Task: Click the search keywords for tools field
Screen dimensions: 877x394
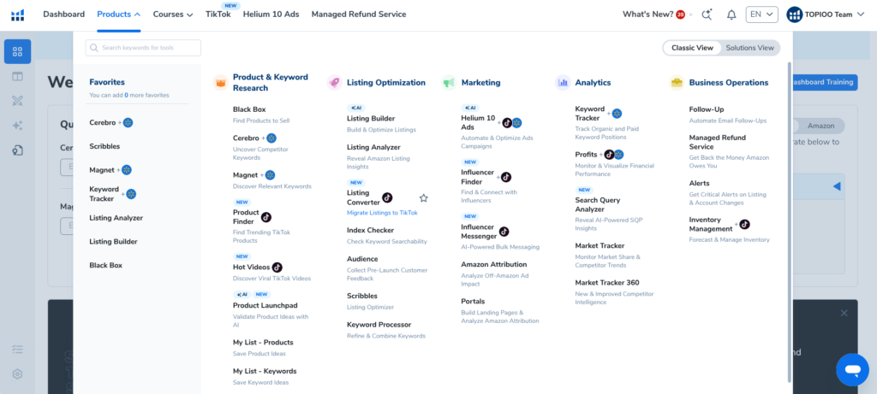Action: 143,48
